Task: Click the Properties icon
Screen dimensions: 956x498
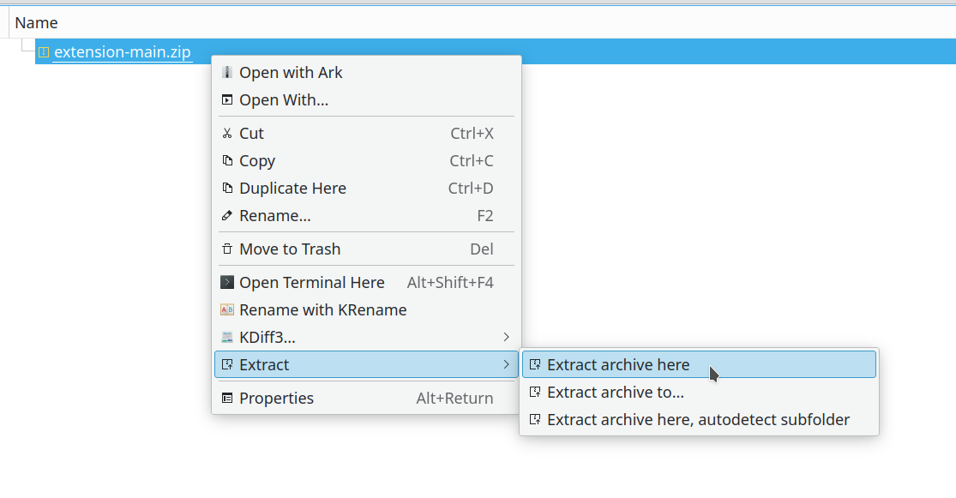Action: click(227, 399)
